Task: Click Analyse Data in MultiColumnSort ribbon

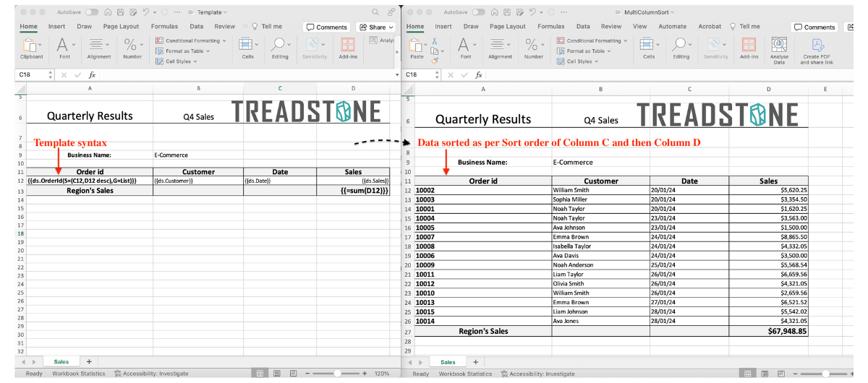Action: [x=779, y=50]
